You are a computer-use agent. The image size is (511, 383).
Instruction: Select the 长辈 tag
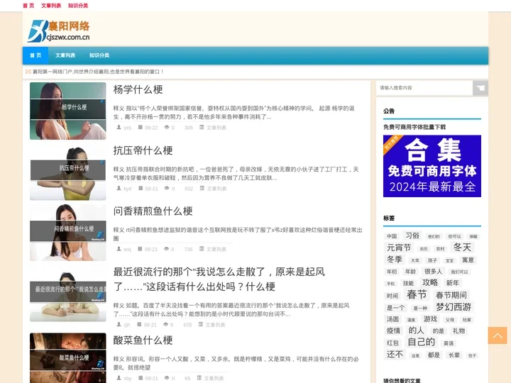pyautogui.click(x=454, y=355)
